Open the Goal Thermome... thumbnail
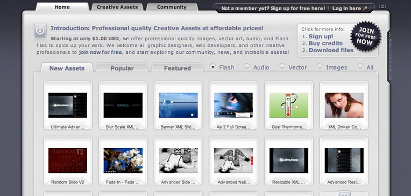The width and height of the screenshot is (411, 196). coord(289,105)
